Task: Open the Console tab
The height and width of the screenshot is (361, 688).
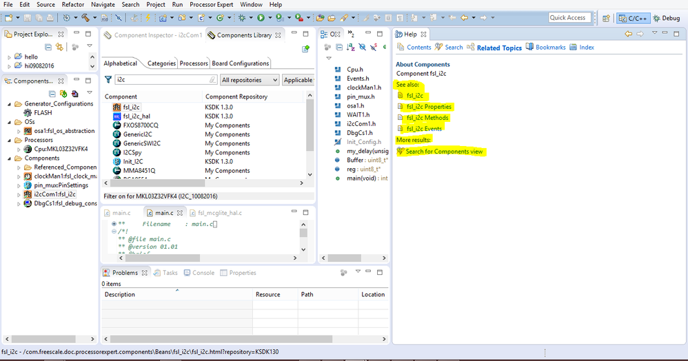Action: (199, 273)
